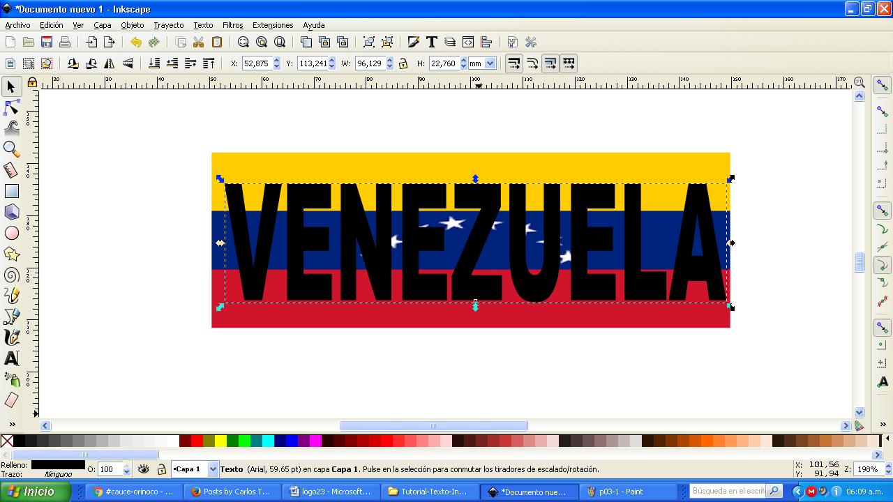
Task: Click the Y coordinate stepper arrows
Action: click(333, 63)
